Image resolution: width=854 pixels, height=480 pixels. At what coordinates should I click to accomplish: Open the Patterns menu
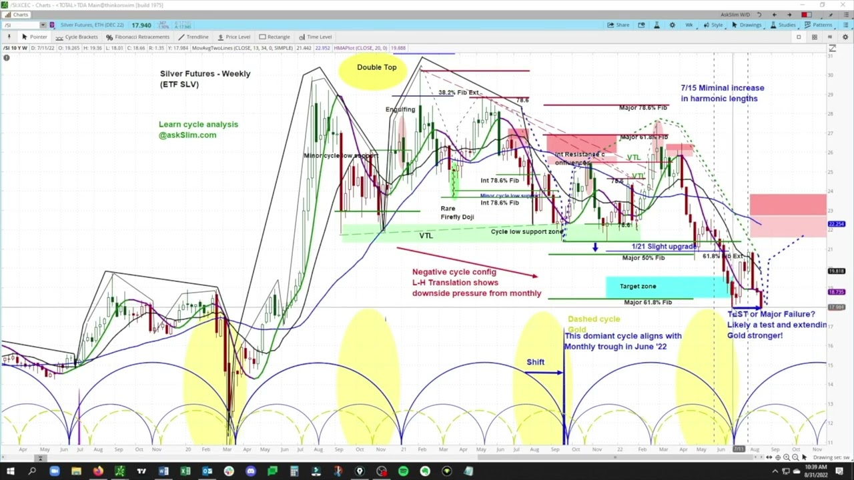[x=818, y=25]
